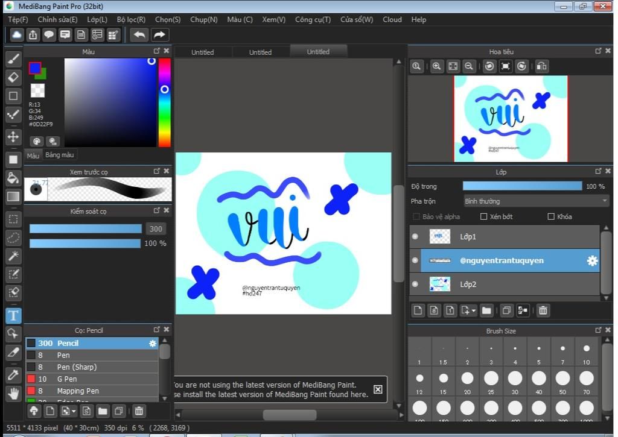This screenshot has width=618, height=437.
Task: Undock the Lớp layers panel
Action: [x=598, y=171]
